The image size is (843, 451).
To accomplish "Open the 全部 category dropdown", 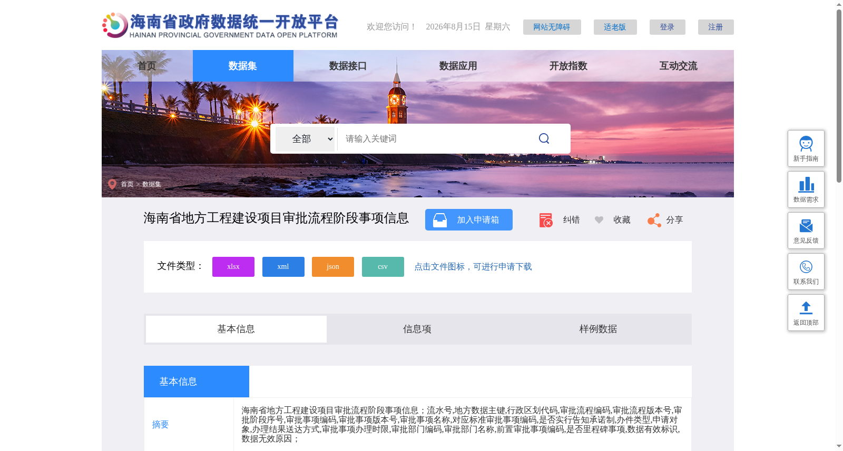I will tap(305, 139).
